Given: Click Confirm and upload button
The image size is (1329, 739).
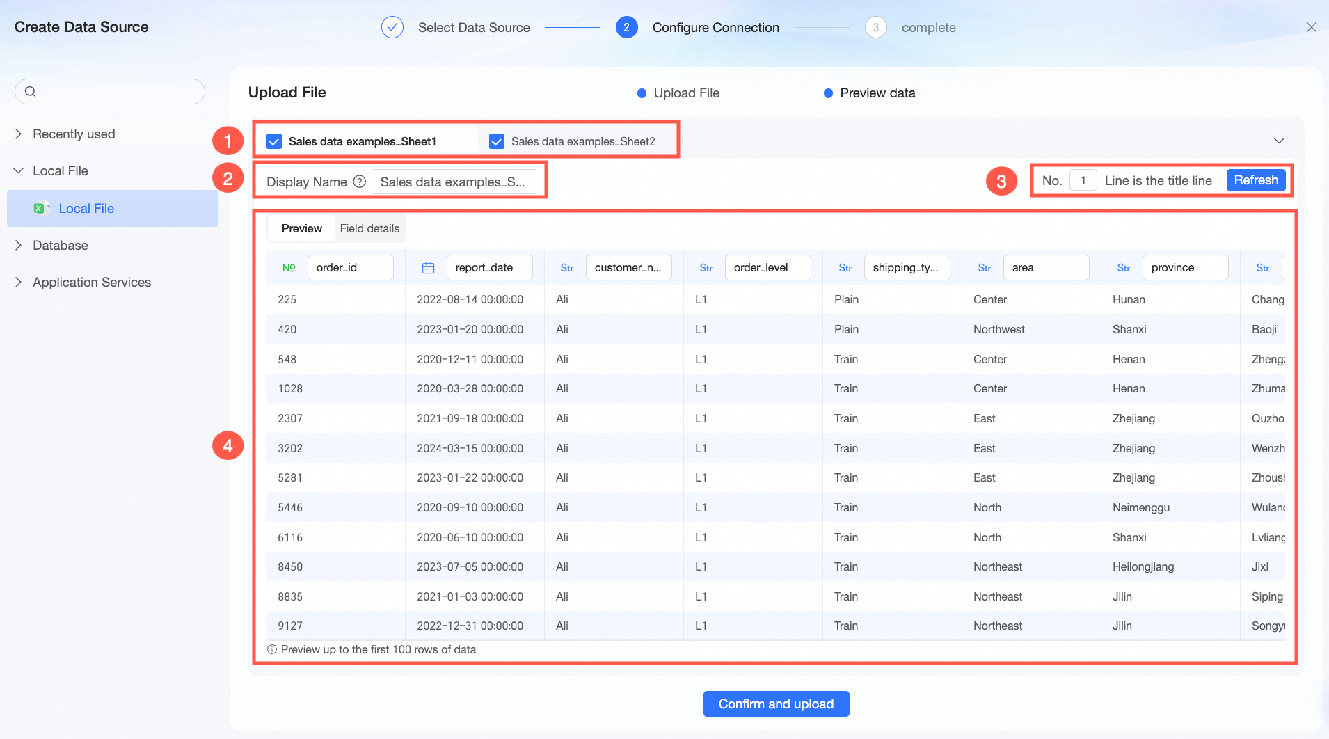Looking at the screenshot, I should [776, 704].
